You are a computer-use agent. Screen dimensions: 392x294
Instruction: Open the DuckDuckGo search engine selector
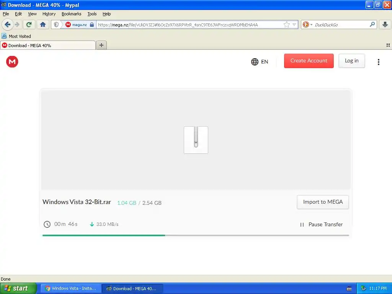307,24
